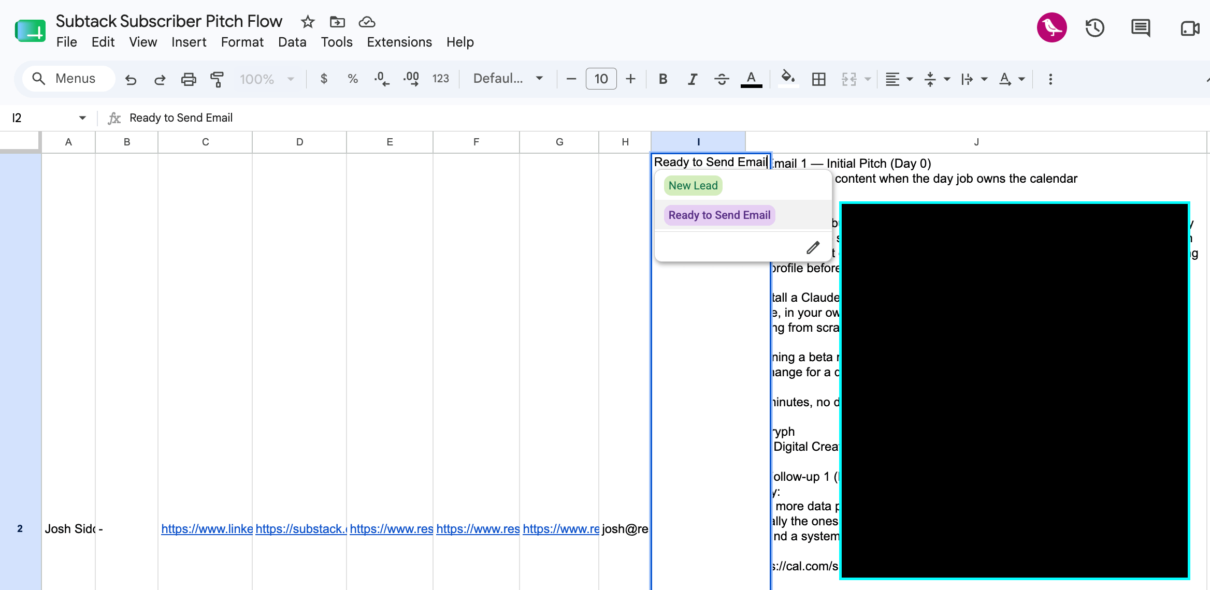Format as percent
The width and height of the screenshot is (1210, 590).
tap(353, 79)
